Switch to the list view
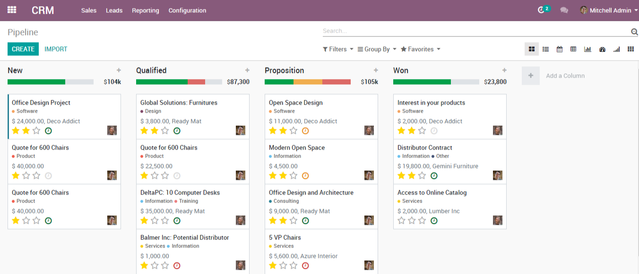Screen dimensions: 639x274 (545, 49)
